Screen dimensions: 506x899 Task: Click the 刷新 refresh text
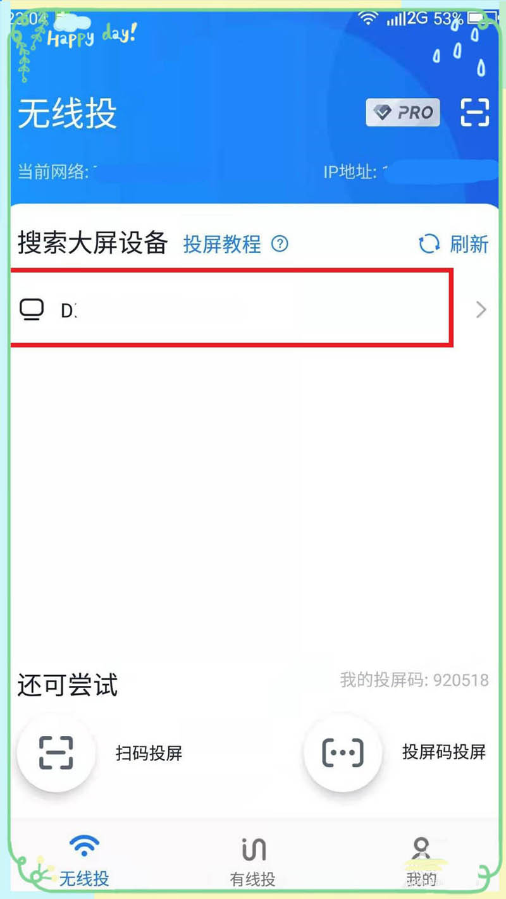point(469,243)
